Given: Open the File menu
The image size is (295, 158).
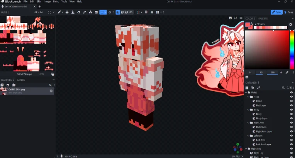Looking at the screenshot, I should pyautogui.click(x=25, y=2).
